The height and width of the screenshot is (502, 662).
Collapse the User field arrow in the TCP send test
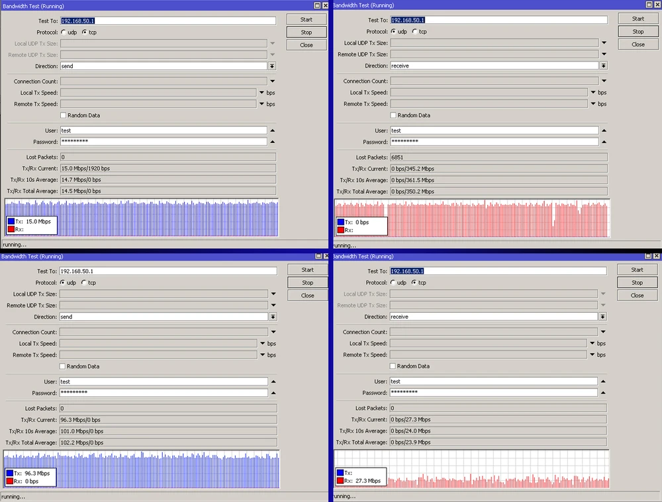[x=272, y=131]
